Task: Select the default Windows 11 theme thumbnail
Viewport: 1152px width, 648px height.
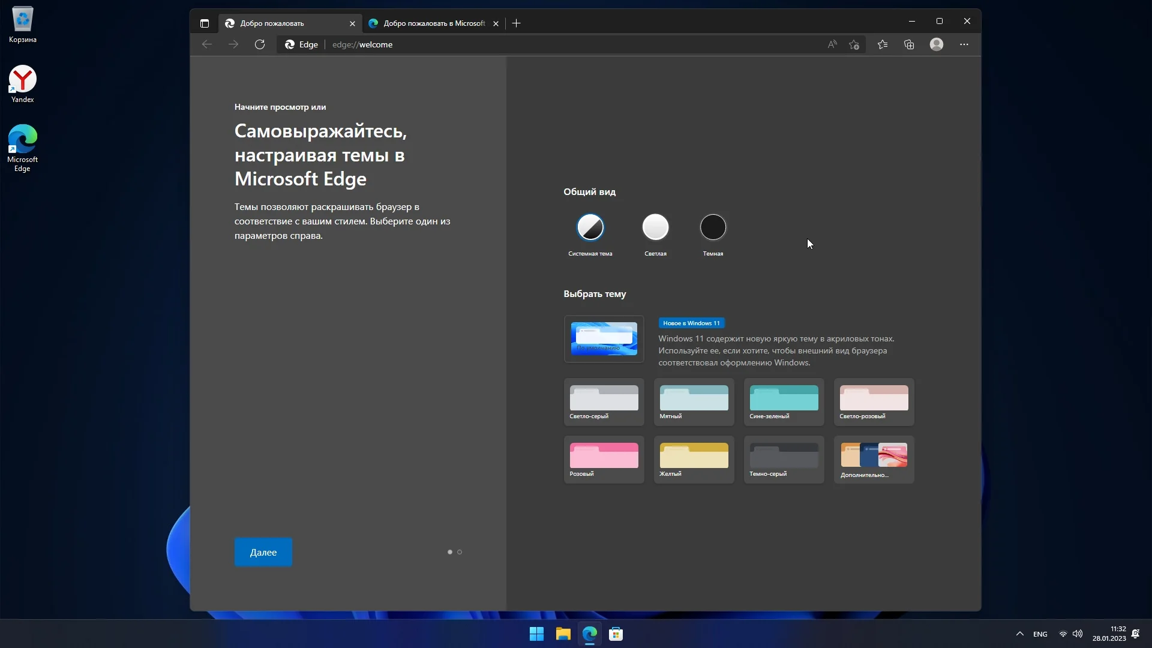Action: (604, 339)
